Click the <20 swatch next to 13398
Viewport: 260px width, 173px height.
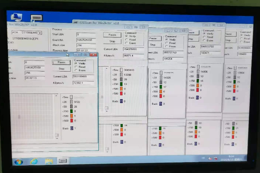[x=121, y=75]
